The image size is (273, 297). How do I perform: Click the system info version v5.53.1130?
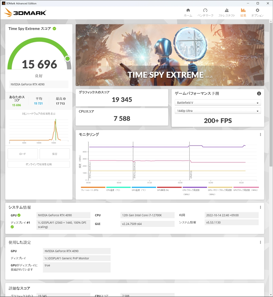(232, 222)
